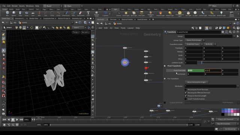Viewport: 240px width, 135px height.
Task: Select the Platonic Solids shelf tool
Action: click(96, 13)
